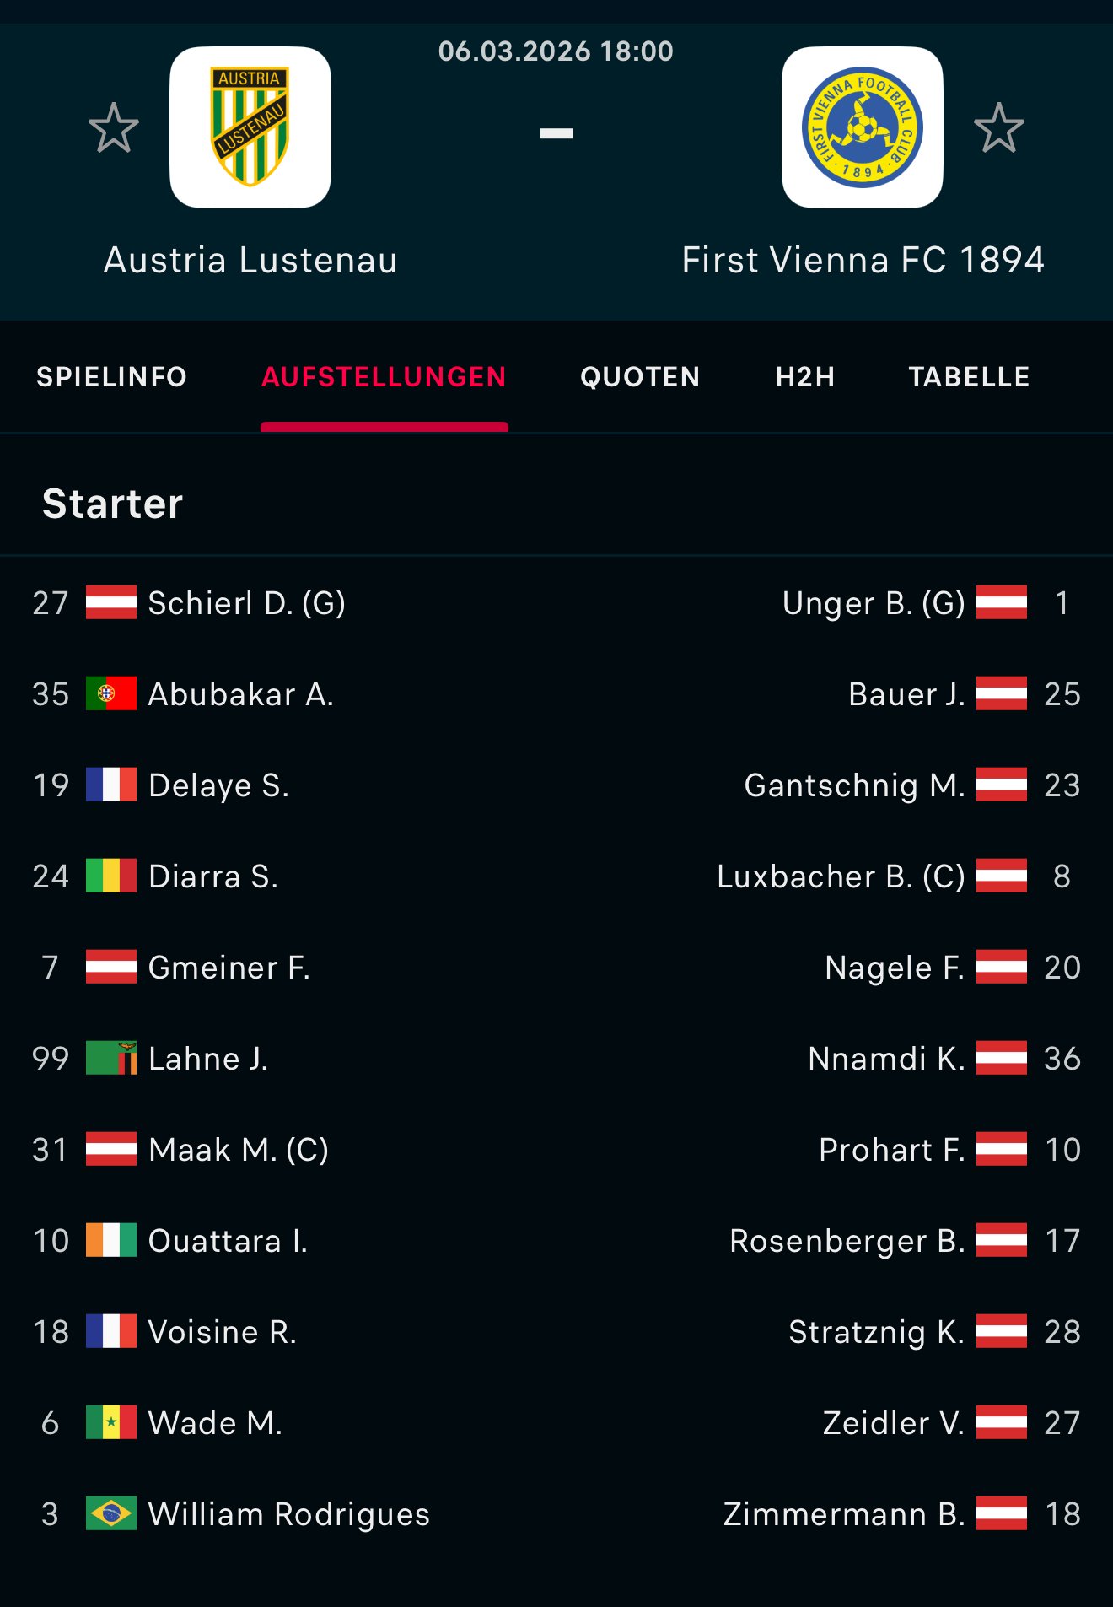Click the First Vienna FC 1894 name
1113x1607 pixels.
tap(863, 260)
